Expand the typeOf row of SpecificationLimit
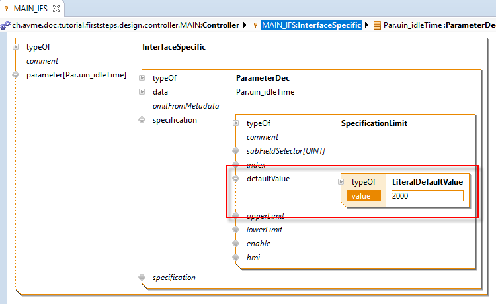496x304 pixels. [235, 123]
